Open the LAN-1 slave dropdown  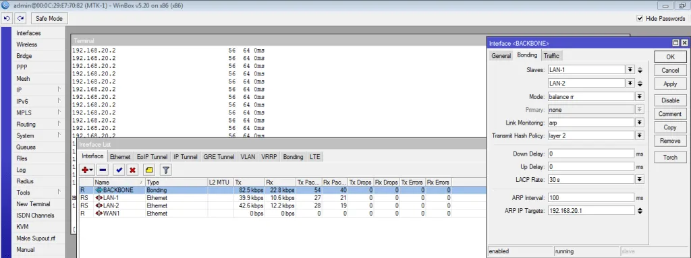coord(630,70)
